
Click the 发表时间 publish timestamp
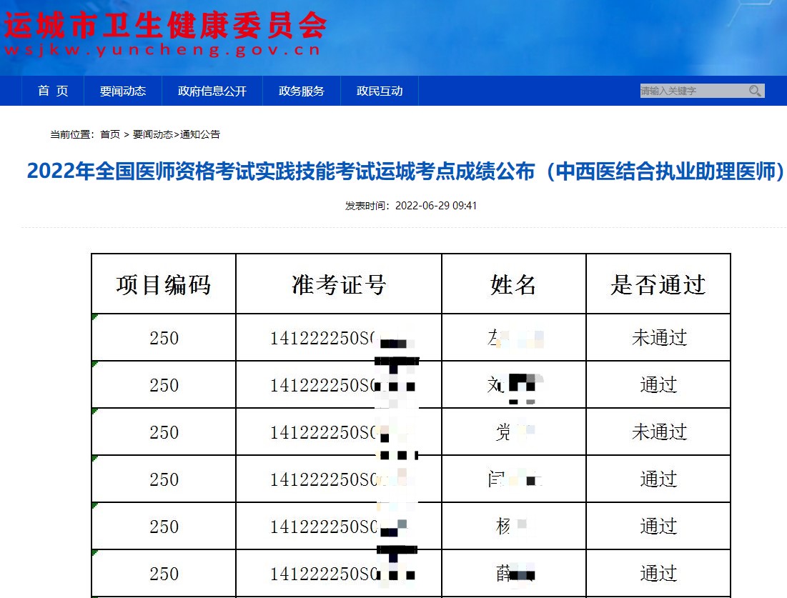(x=411, y=206)
